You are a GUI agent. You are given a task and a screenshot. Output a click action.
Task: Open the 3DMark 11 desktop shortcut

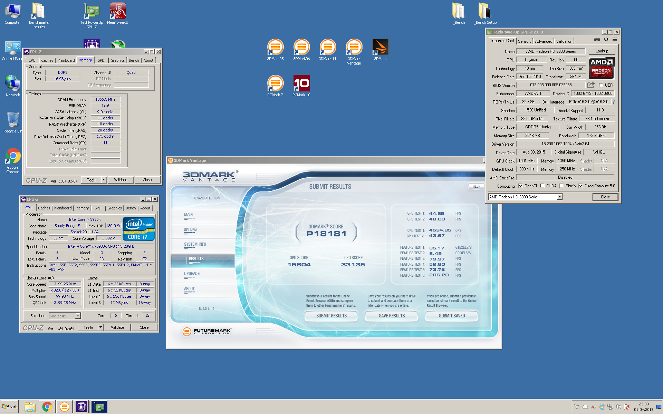click(327, 50)
